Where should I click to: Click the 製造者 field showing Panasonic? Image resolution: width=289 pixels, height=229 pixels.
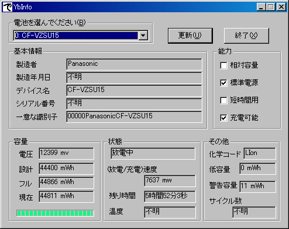(134, 64)
